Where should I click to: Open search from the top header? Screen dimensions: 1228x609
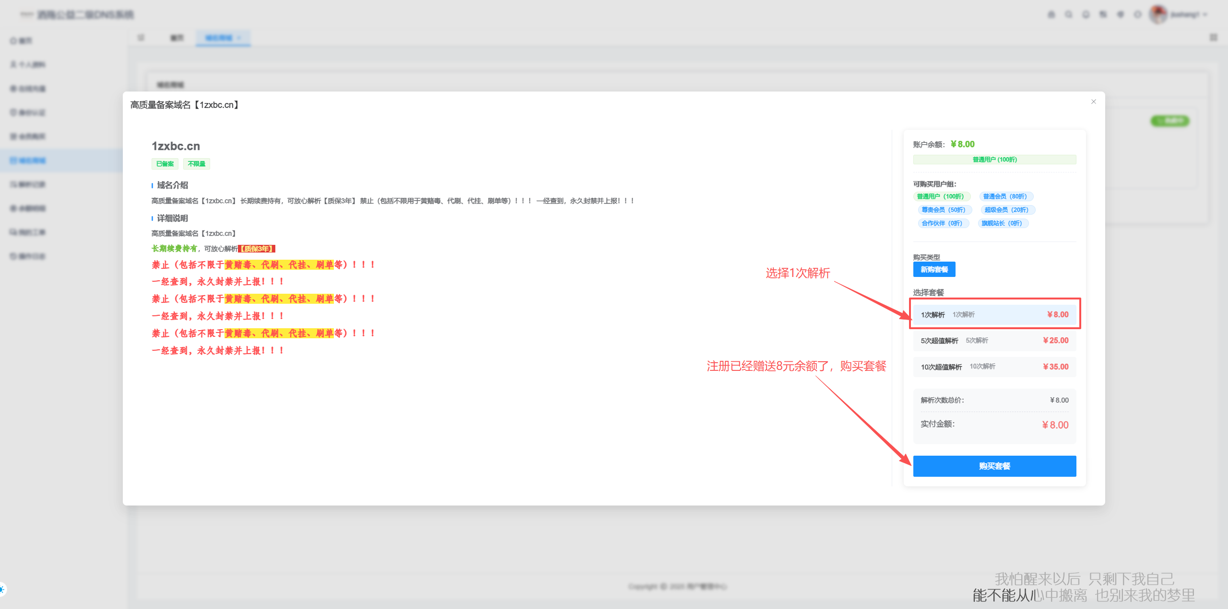pos(1069,14)
